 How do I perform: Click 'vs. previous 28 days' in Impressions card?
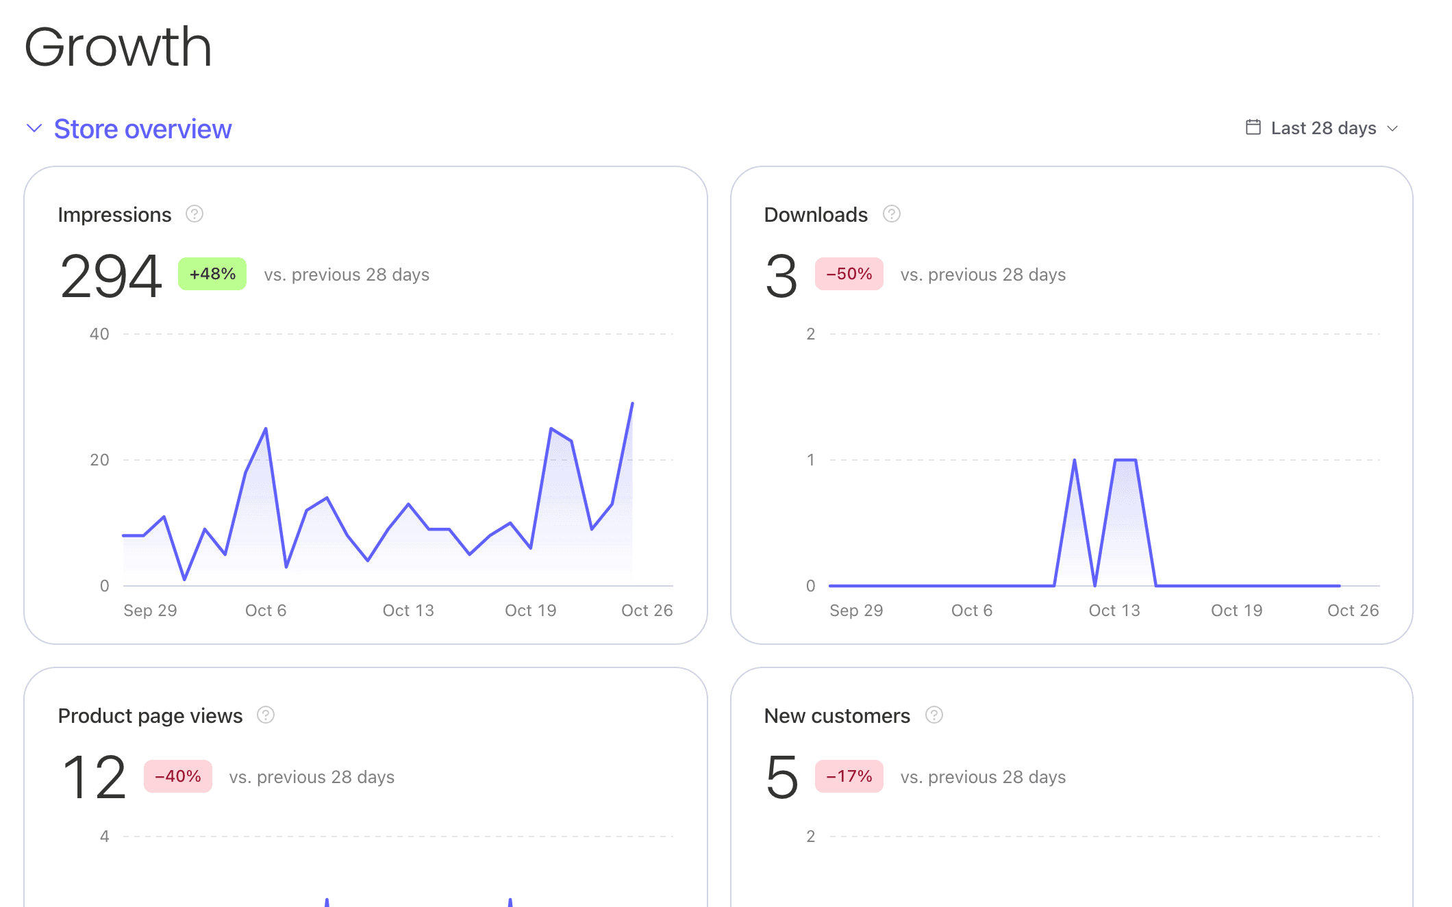click(x=347, y=274)
